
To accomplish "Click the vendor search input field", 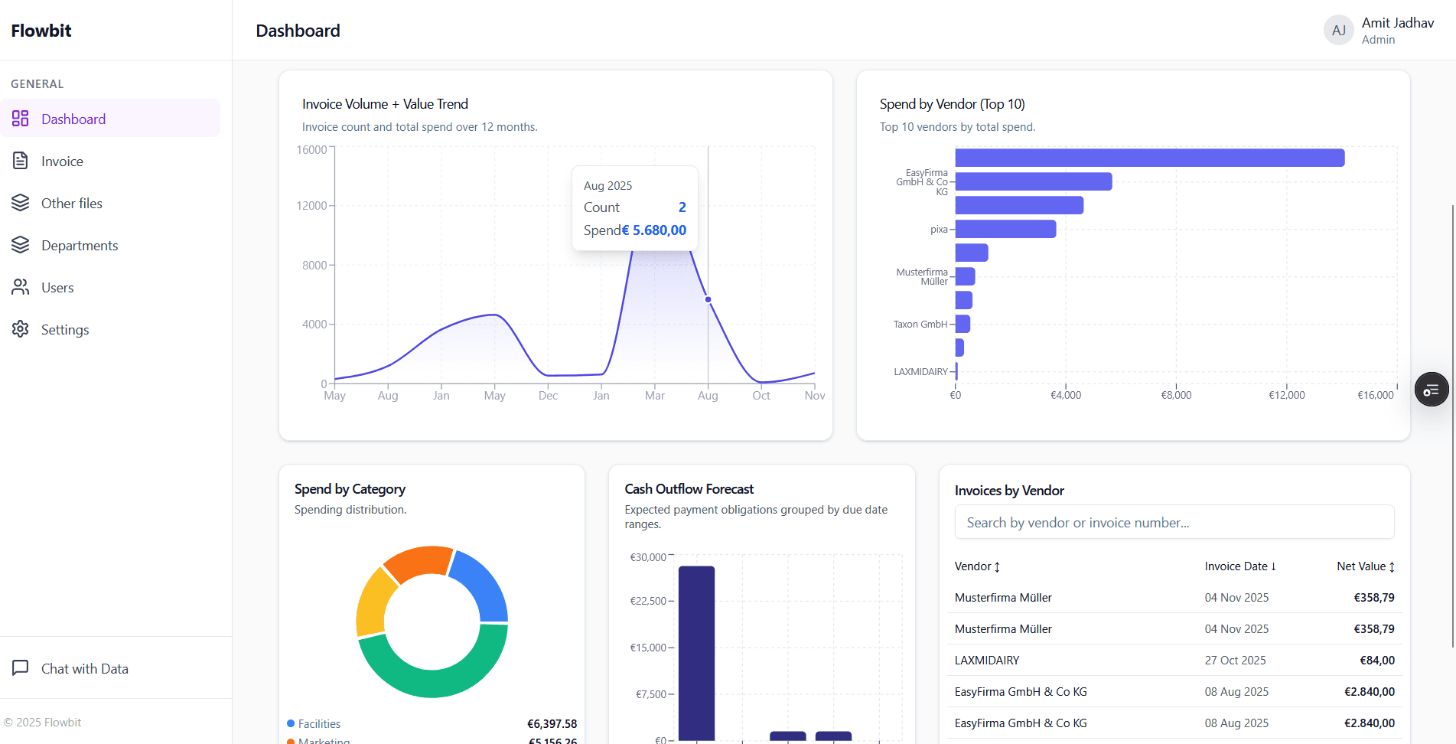I will click(x=1174, y=522).
